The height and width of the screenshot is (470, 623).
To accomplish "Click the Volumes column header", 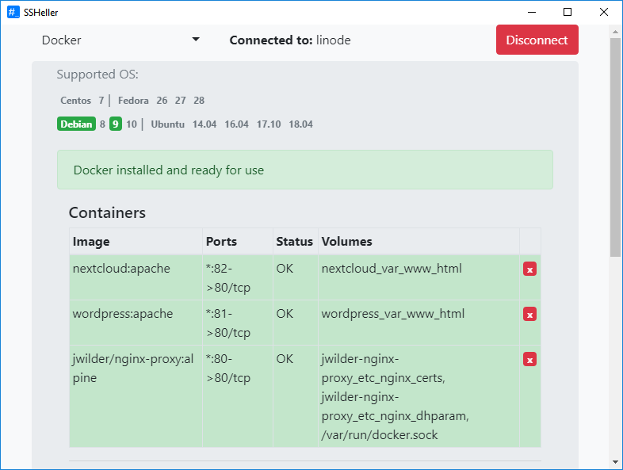I will [x=346, y=241].
